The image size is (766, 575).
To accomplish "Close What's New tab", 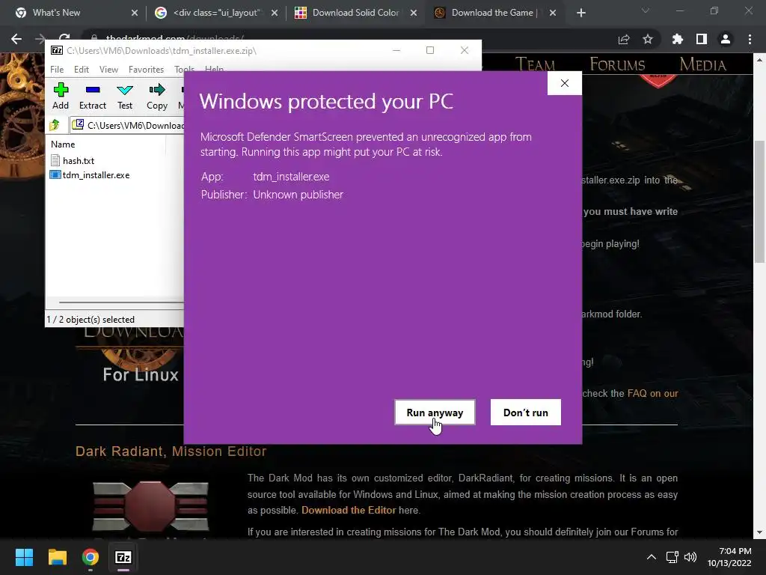I will point(135,13).
